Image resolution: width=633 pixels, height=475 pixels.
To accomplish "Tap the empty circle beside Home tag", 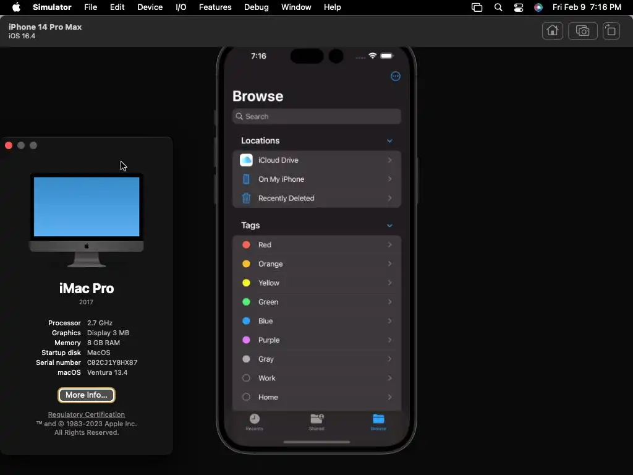I will pos(246,397).
